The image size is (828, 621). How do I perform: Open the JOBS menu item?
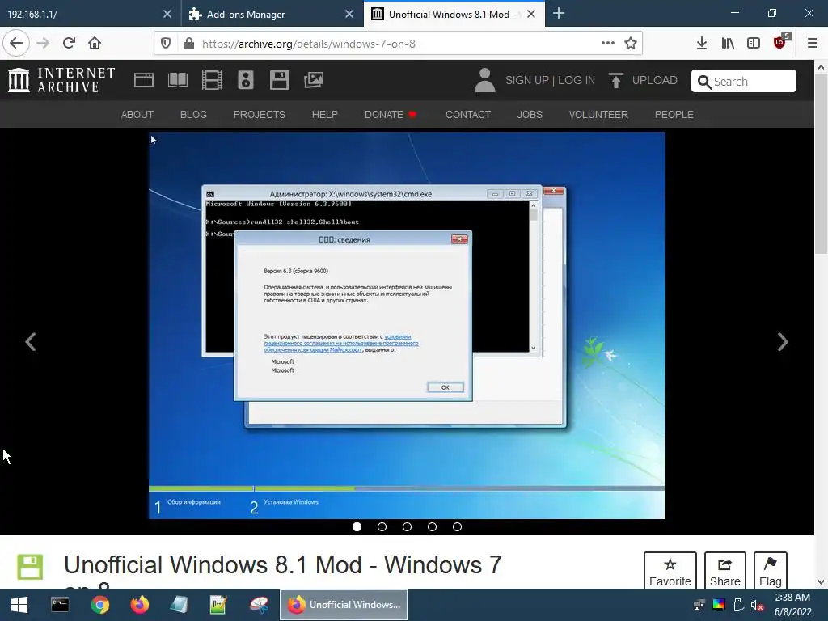[x=530, y=115]
